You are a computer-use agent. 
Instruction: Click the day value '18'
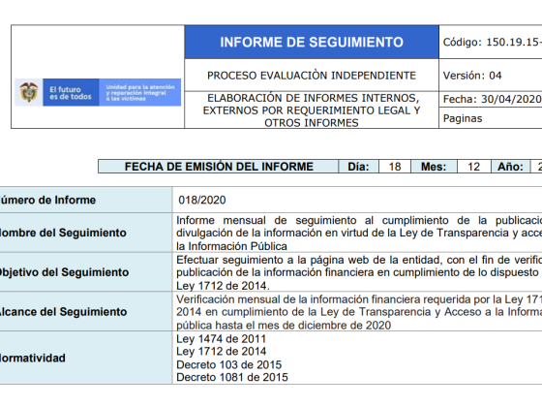click(x=395, y=167)
